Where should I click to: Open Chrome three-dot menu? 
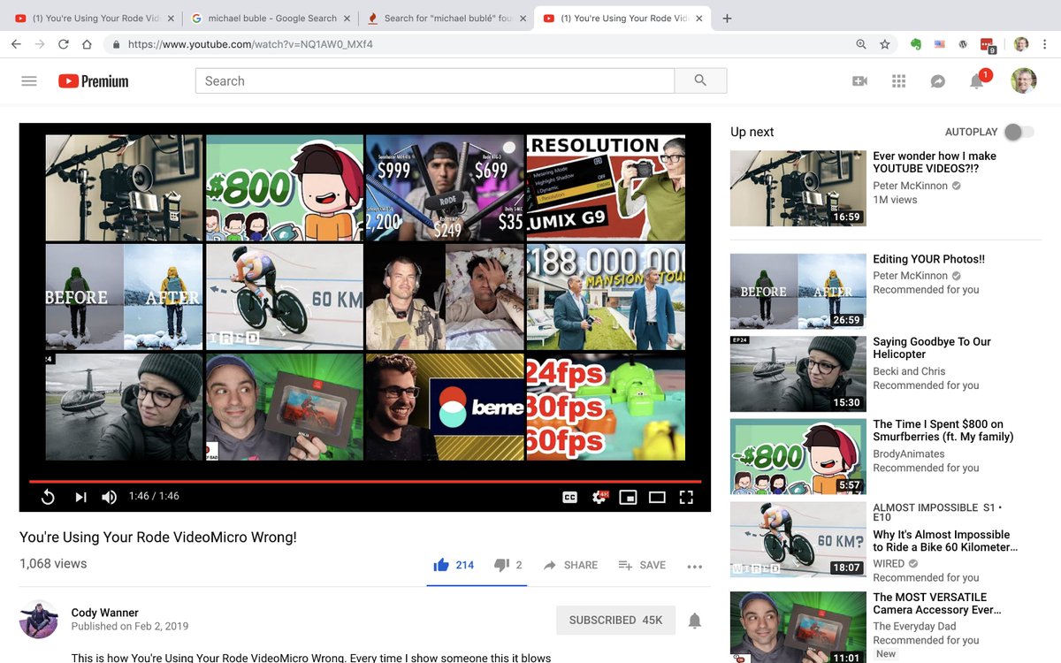point(1047,44)
